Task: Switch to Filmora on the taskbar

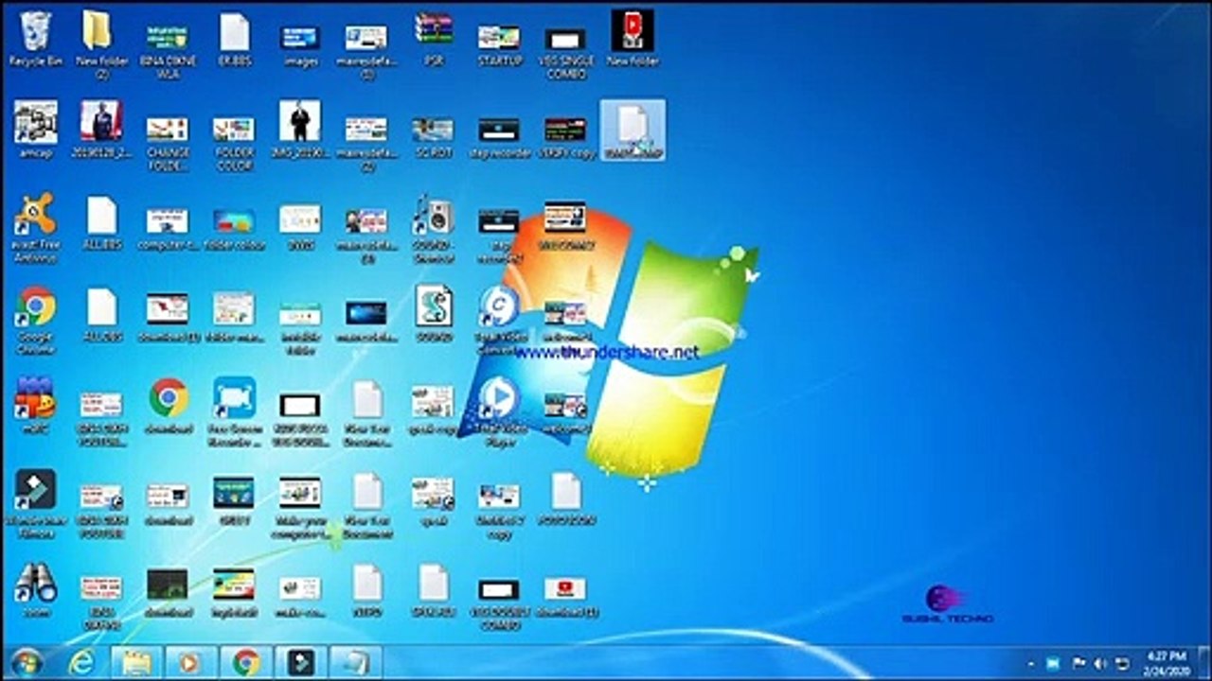Action: pyautogui.click(x=301, y=662)
